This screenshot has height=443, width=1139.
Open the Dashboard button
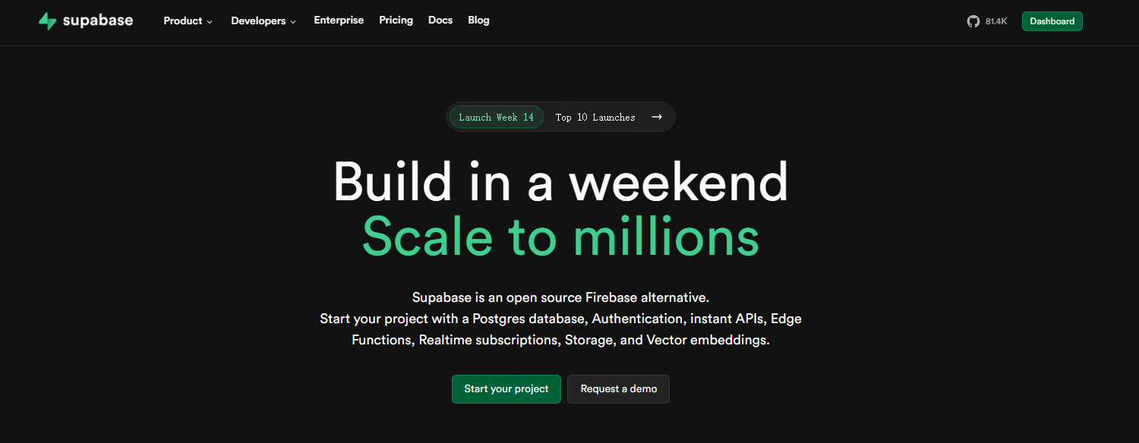(1052, 21)
